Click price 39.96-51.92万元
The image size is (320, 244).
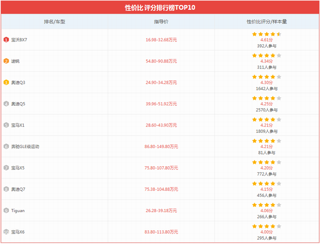pyautogui.click(x=161, y=104)
